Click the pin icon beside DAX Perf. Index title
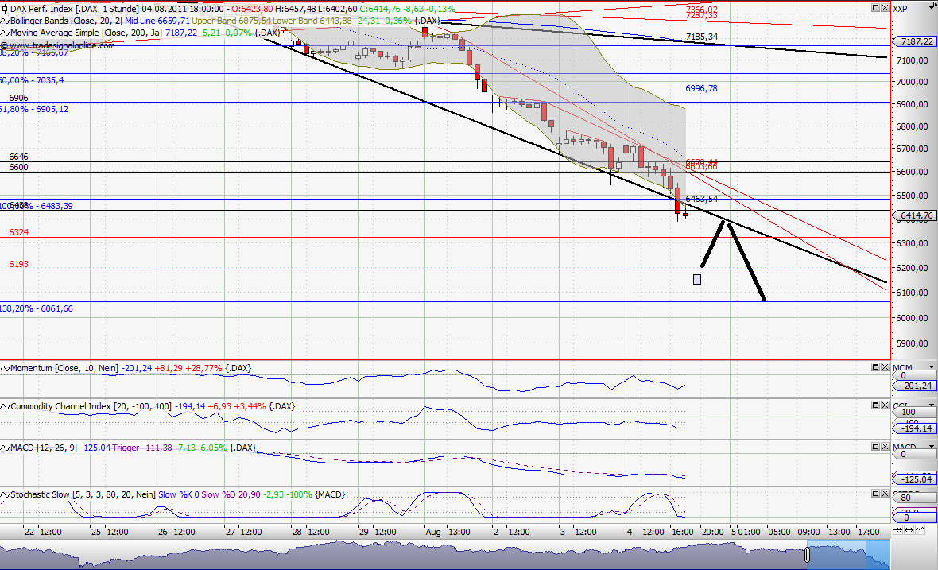This screenshot has width=938, height=570. (x=5, y=9)
